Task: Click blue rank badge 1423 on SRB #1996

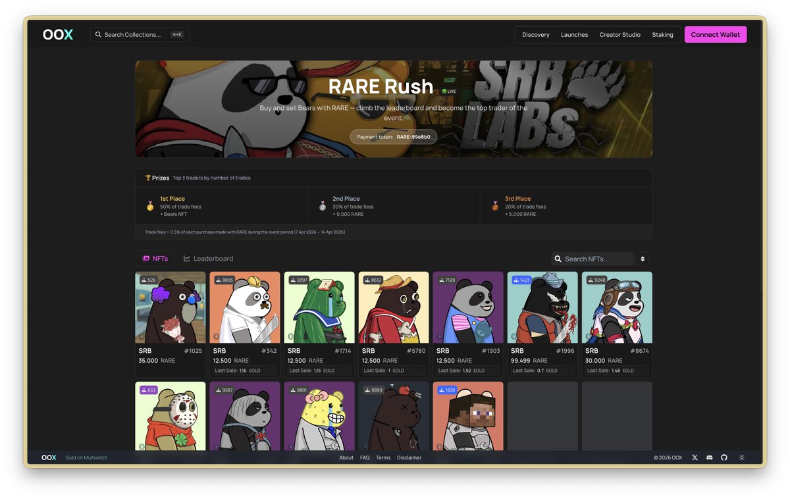Action: (x=521, y=280)
